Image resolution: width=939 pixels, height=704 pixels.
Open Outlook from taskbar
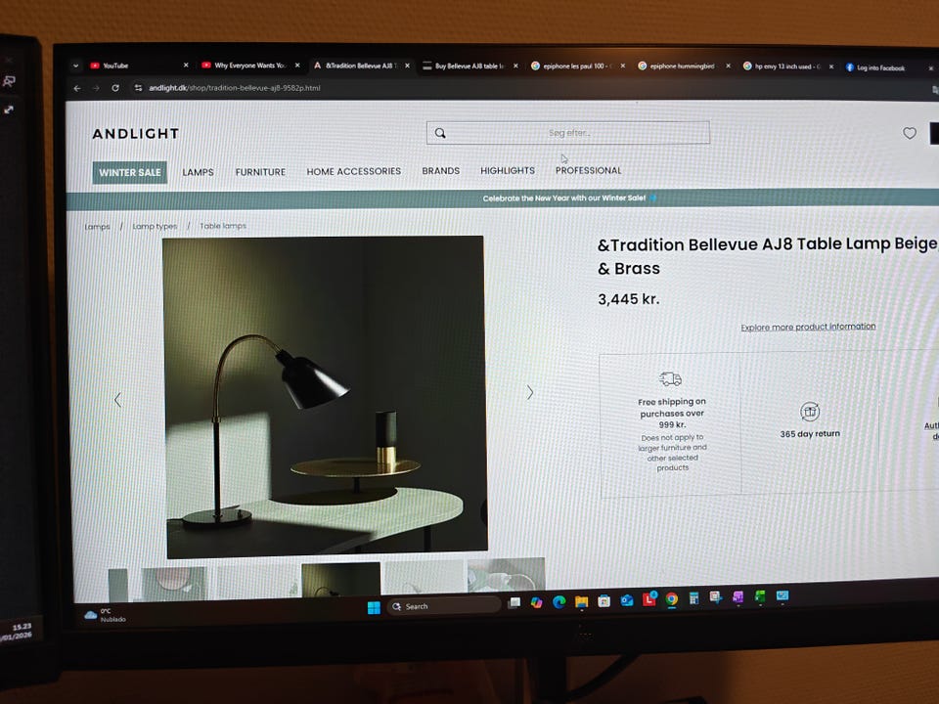[626, 599]
